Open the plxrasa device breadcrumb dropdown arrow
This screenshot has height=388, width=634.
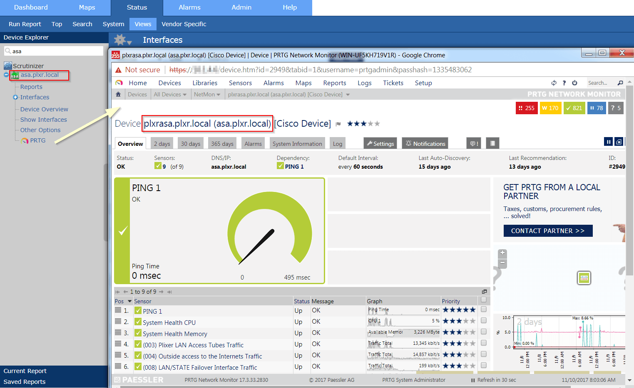click(348, 95)
